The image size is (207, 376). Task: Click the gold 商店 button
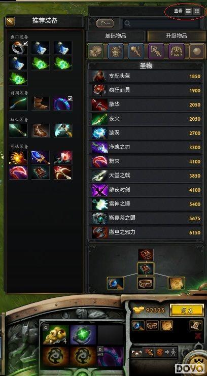187,311
